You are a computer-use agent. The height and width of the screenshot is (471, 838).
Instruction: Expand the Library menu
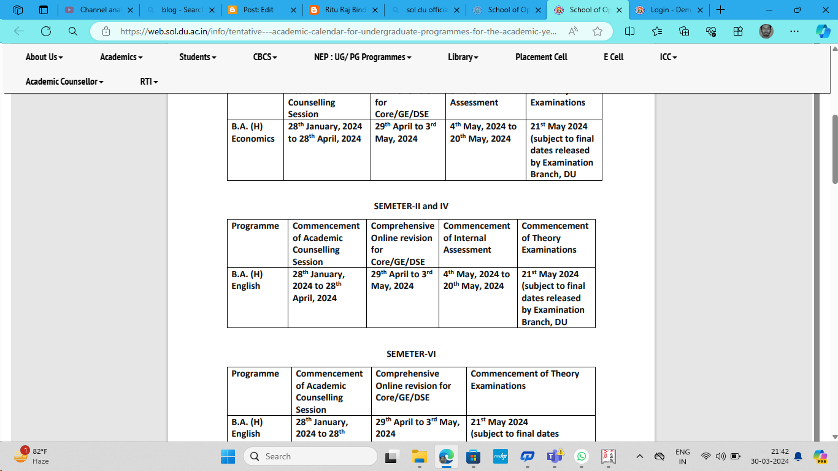click(x=463, y=57)
